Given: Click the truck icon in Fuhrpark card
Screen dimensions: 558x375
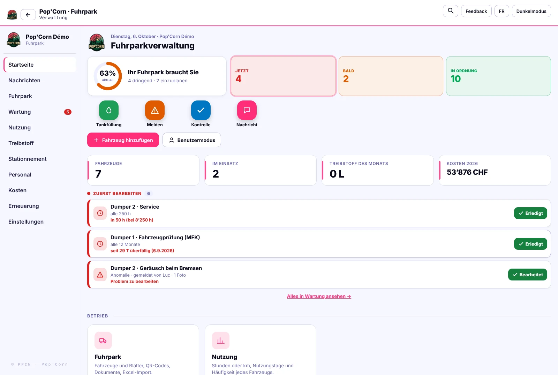Looking at the screenshot, I should click(x=103, y=340).
